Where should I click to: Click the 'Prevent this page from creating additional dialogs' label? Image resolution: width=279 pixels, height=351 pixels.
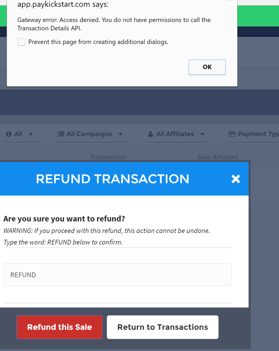pyautogui.click(x=98, y=42)
